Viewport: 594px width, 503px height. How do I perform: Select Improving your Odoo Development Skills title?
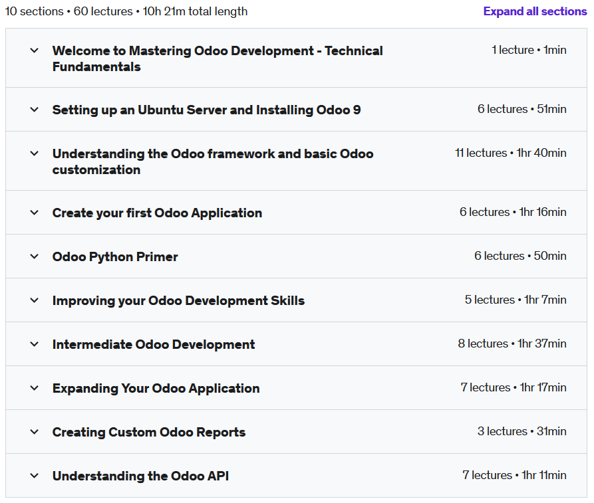point(178,300)
